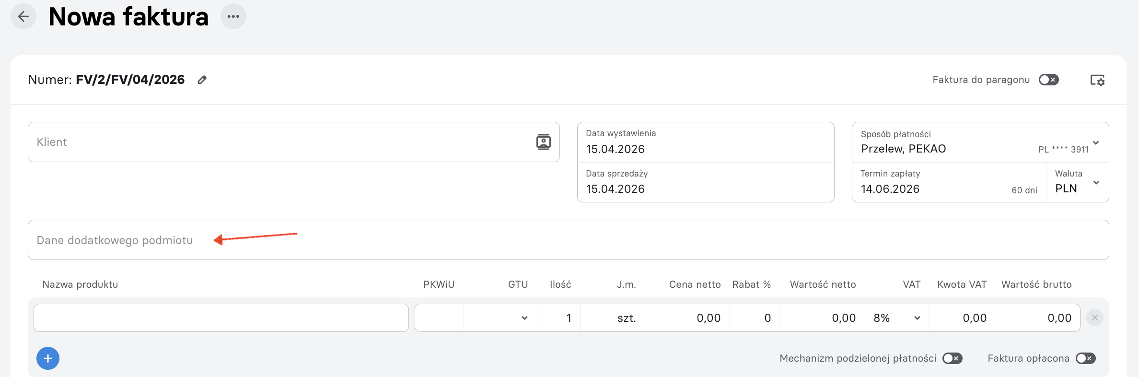Mark invoice as Faktura opłacona
Screen dimensions: 1139x377
pyautogui.click(x=1086, y=358)
